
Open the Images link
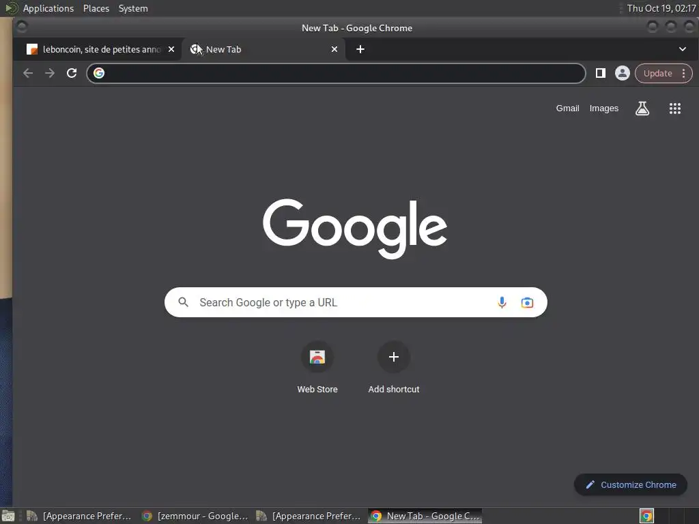(x=604, y=108)
